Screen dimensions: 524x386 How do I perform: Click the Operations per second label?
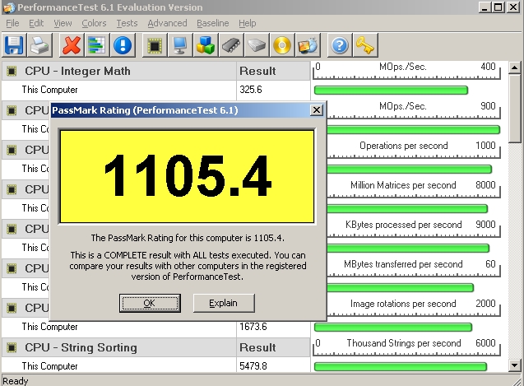click(404, 146)
